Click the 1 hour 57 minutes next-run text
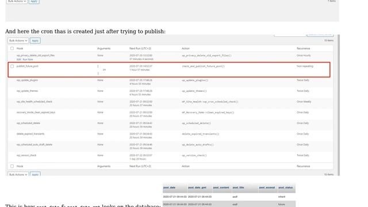368x207 pixels. [x=139, y=70]
